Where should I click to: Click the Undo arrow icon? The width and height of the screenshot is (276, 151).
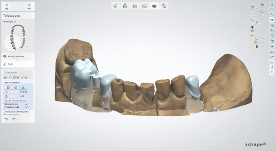tap(6, 119)
